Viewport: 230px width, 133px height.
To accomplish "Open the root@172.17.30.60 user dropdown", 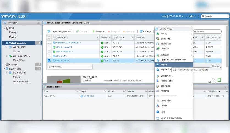I will tap(173, 16).
